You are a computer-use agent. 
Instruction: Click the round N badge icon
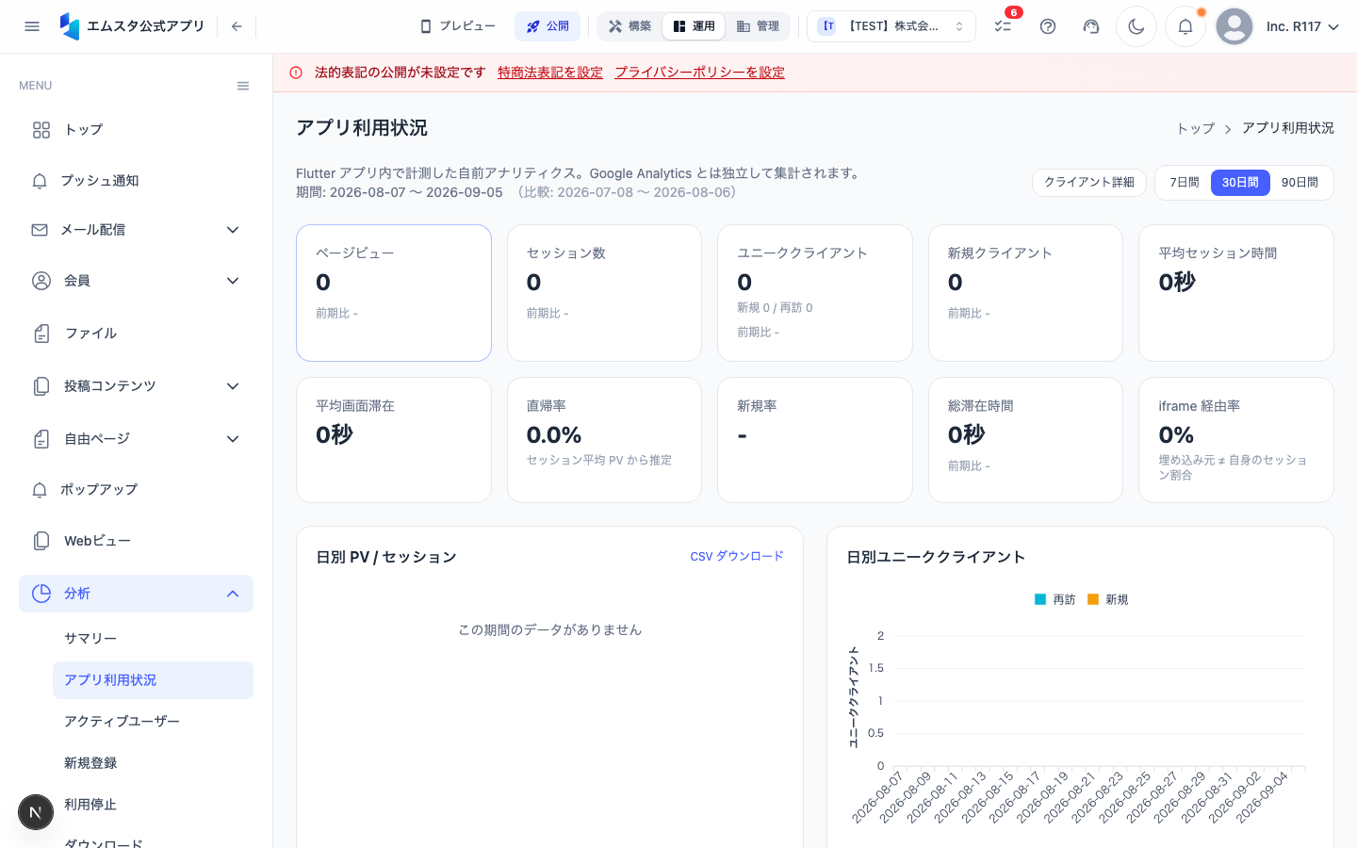[x=36, y=812]
